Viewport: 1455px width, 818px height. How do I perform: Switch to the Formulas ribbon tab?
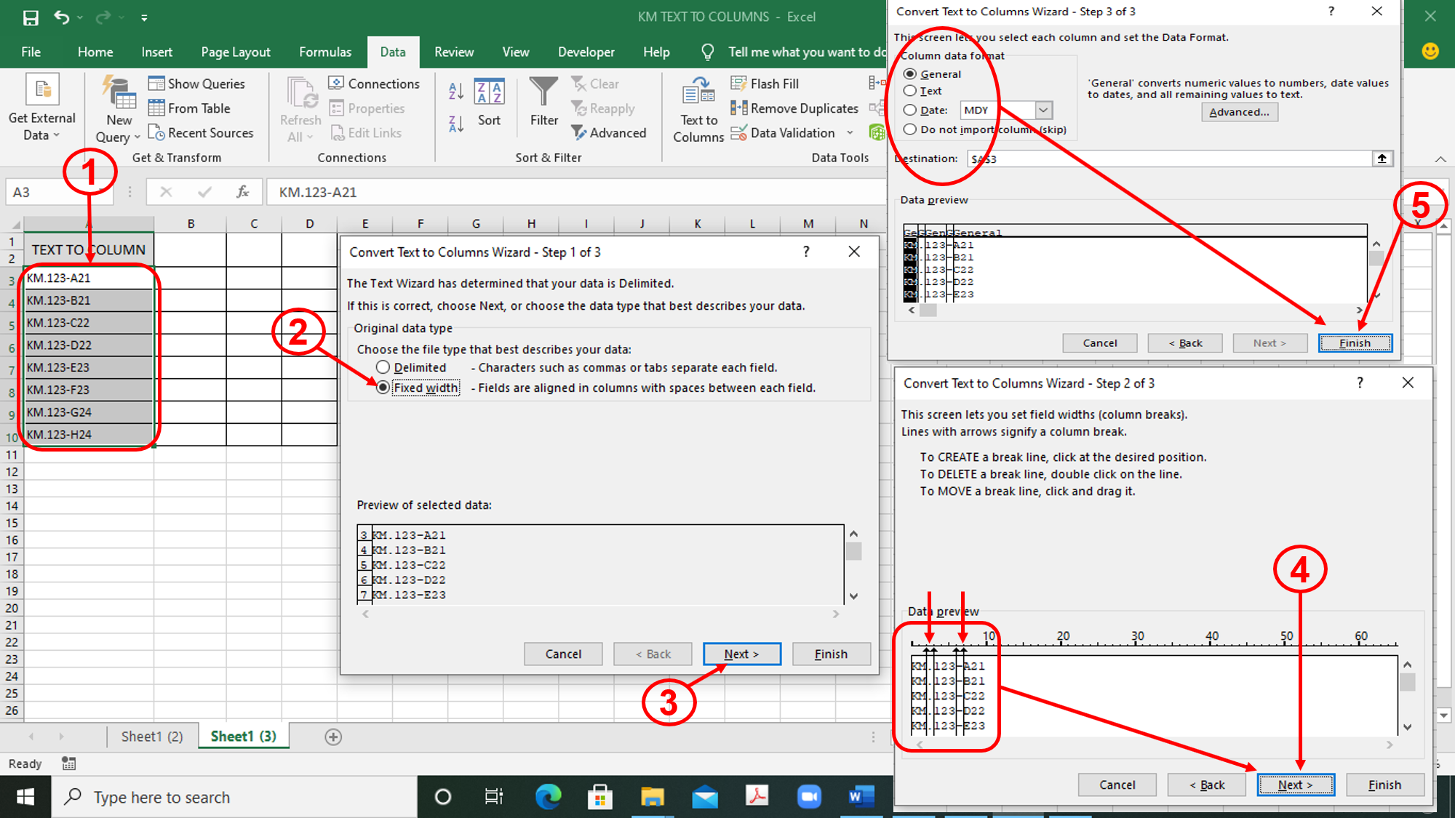325,52
